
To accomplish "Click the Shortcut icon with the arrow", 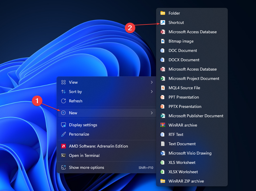I will (x=163, y=22).
